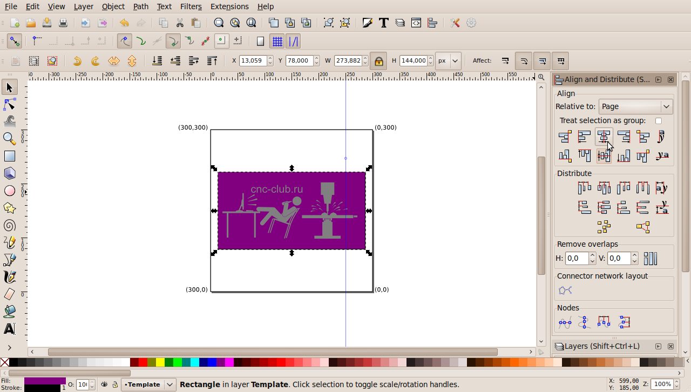Click the Remove overlaps button icon

[651, 259]
